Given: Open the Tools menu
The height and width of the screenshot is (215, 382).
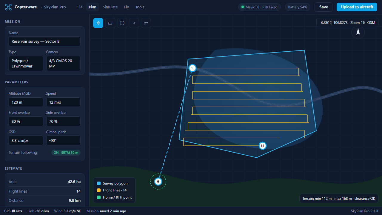Looking at the screenshot, I should tap(140, 7).
